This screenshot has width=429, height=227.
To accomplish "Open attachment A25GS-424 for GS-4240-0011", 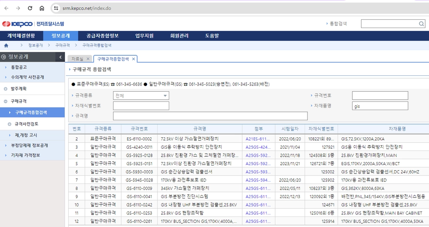I will coord(258,147).
